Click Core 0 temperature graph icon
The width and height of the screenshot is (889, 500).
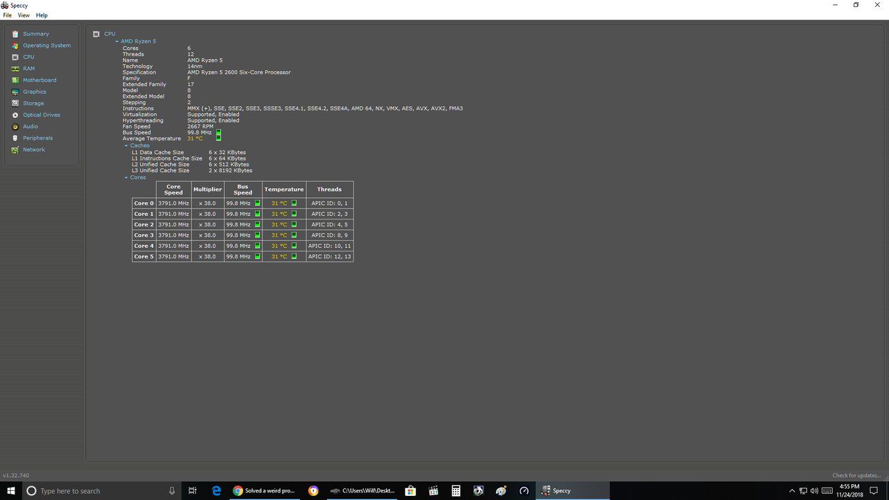(294, 203)
